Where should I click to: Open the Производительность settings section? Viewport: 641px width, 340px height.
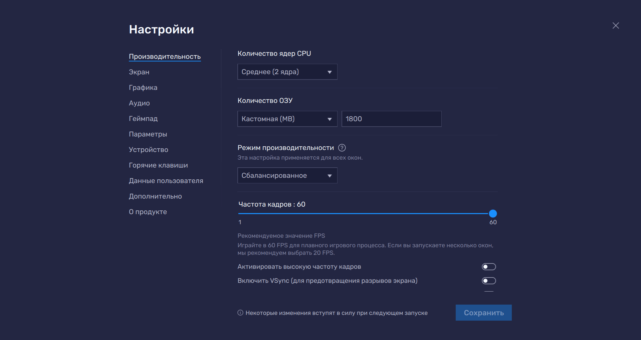[165, 56]
